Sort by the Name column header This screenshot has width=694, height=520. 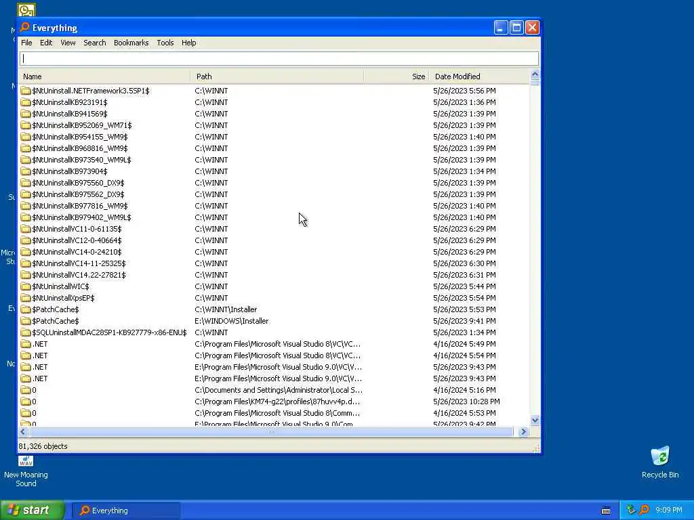[x=104, y=77]
